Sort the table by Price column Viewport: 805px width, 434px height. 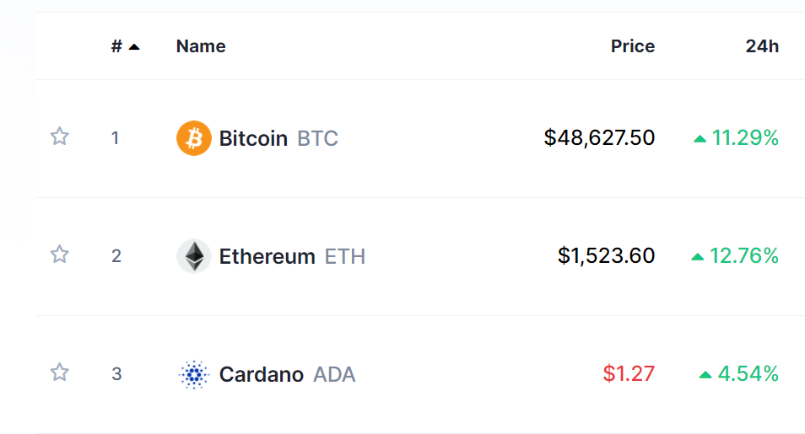pos(632,46)
